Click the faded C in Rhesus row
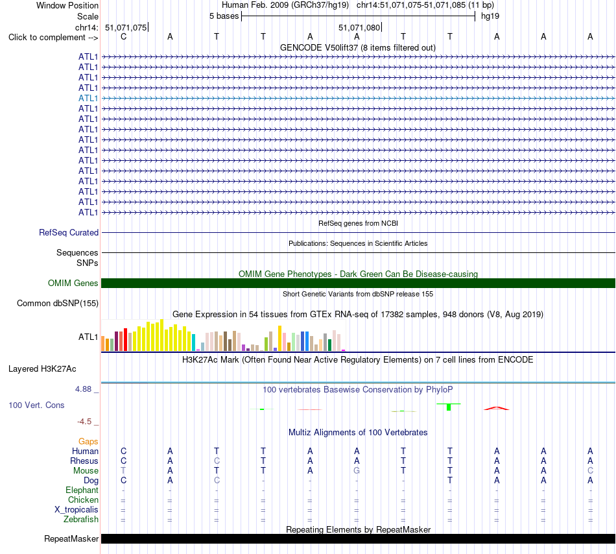The width and height of the screenshot is (616, 554). coord(217,461)
